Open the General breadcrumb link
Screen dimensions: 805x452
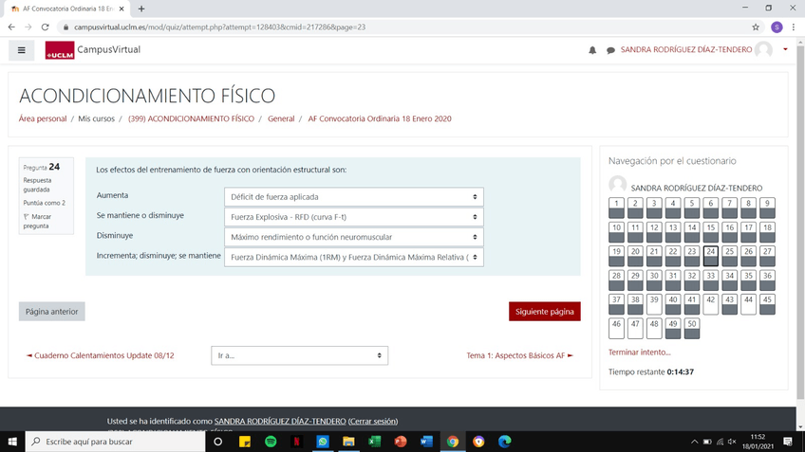(x=281, y=118)
